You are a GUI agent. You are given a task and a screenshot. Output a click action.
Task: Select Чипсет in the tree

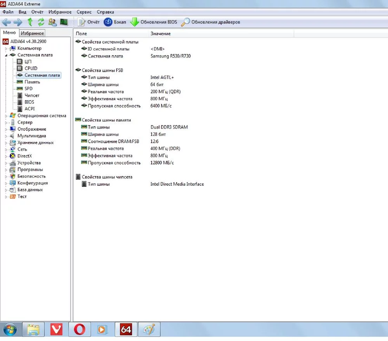click(x=32, y=96)
